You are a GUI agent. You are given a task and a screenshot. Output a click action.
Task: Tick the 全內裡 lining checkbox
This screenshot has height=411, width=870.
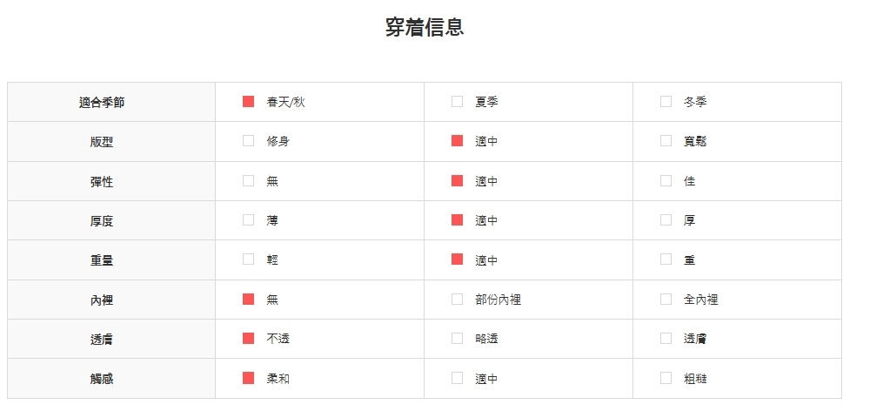(x=666, y=300)
